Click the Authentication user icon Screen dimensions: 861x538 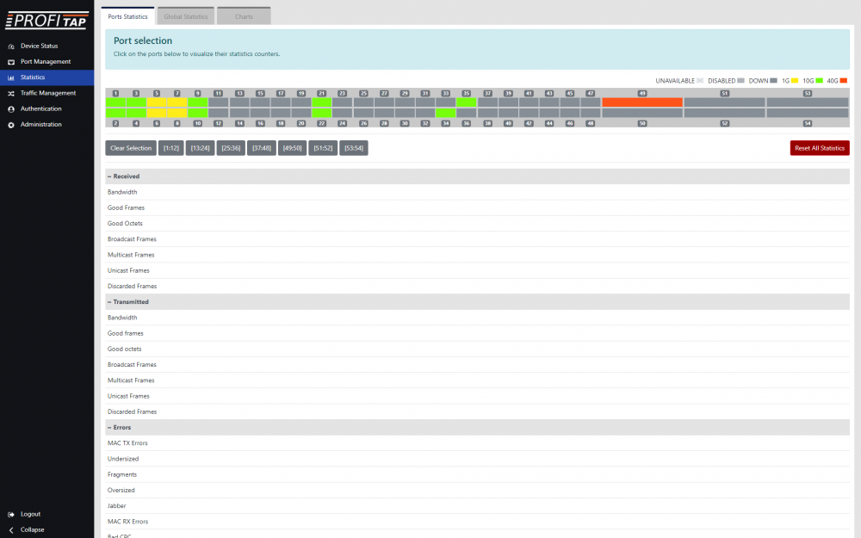tap(10, 109)
